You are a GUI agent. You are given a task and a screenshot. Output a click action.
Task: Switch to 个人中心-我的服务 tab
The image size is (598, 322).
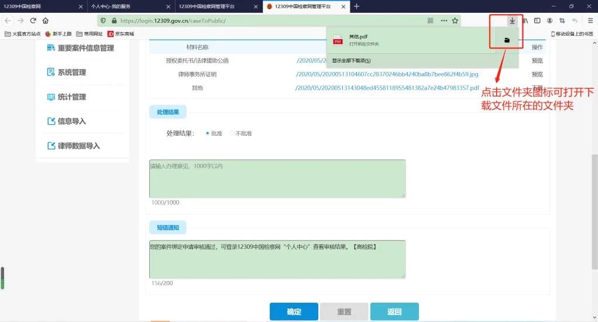[x=131, y=6]
